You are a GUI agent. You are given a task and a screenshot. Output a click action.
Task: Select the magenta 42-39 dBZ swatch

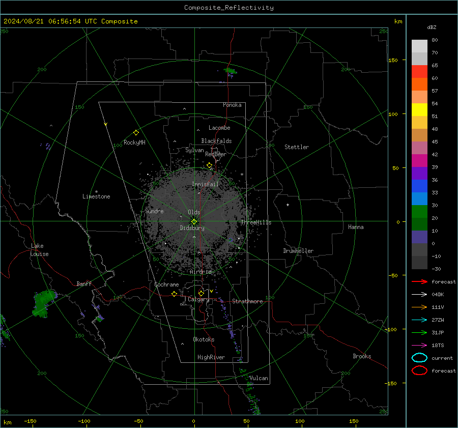419,161
